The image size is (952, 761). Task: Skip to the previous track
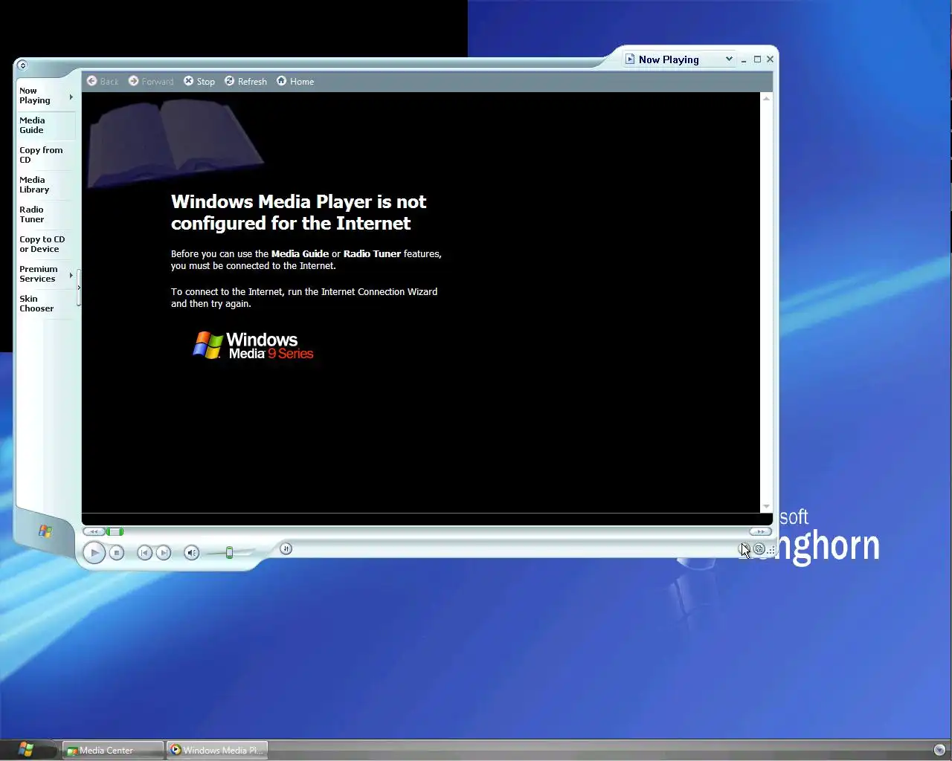coord(144,553)
